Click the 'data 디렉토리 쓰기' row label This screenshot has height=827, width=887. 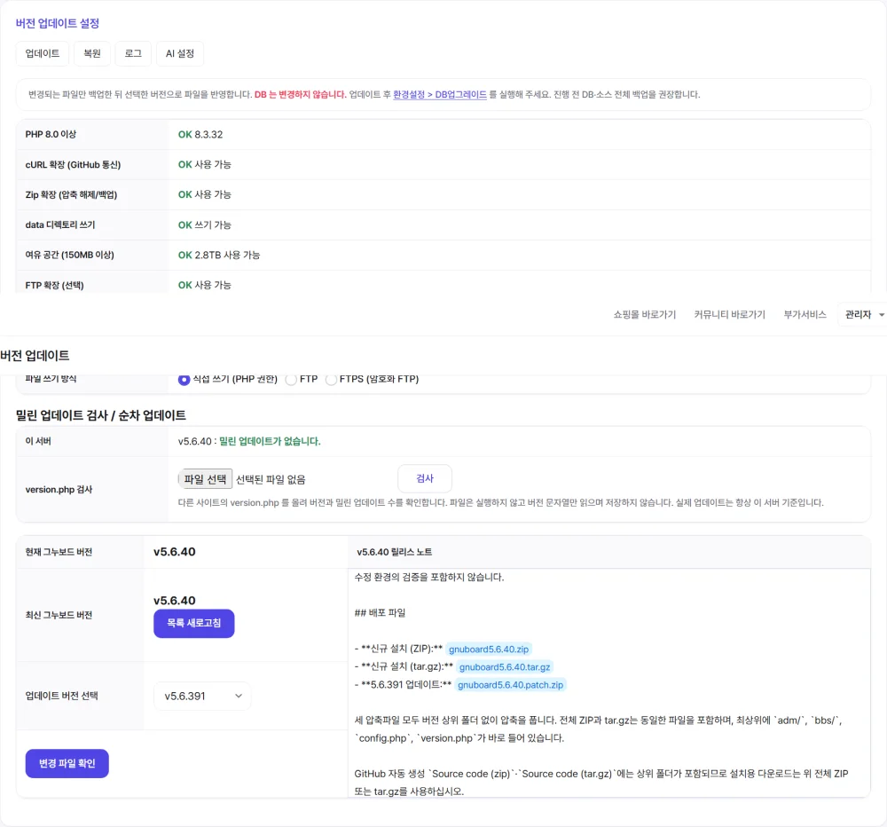(60, 224)
